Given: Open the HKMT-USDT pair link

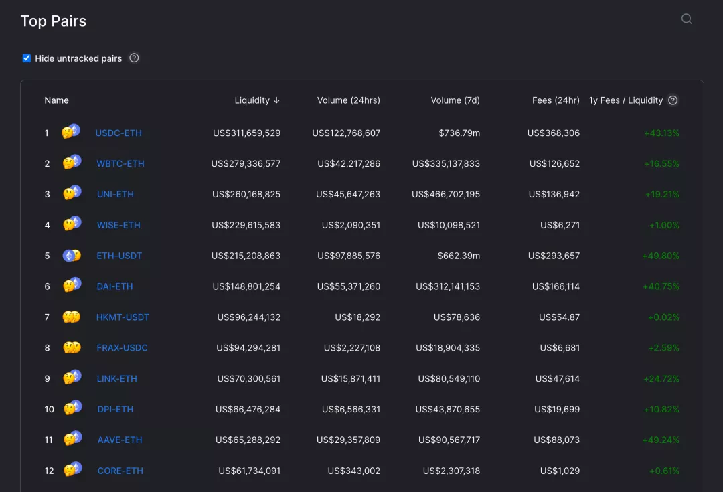Looking at the screenshot, I should click(x=123, y=317).
